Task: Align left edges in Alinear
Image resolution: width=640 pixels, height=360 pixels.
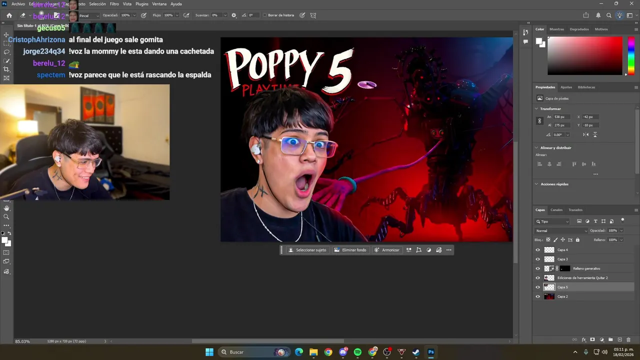Action: 539,164
